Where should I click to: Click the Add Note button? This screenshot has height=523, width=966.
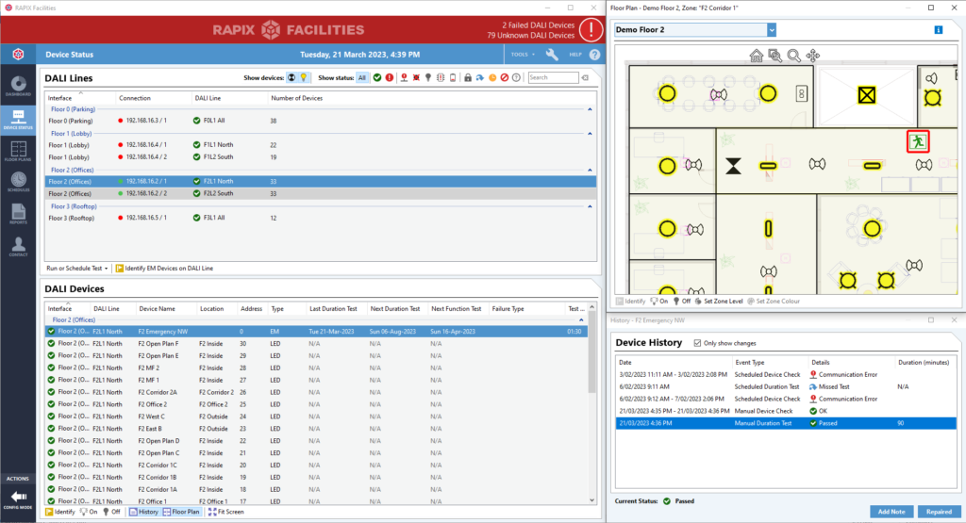click(891, 512)
